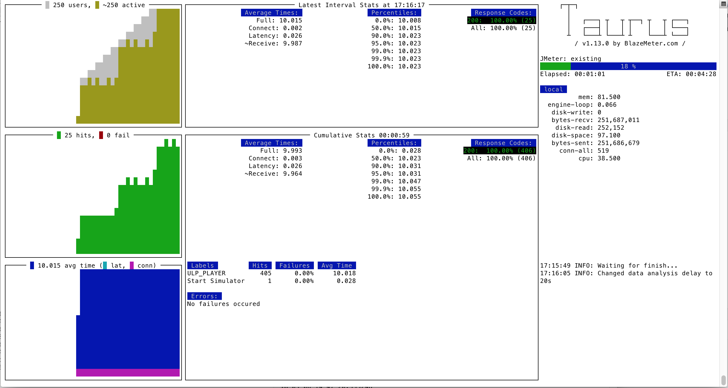Click the Failures column header

pyautogui.click(x=294, y=265)
